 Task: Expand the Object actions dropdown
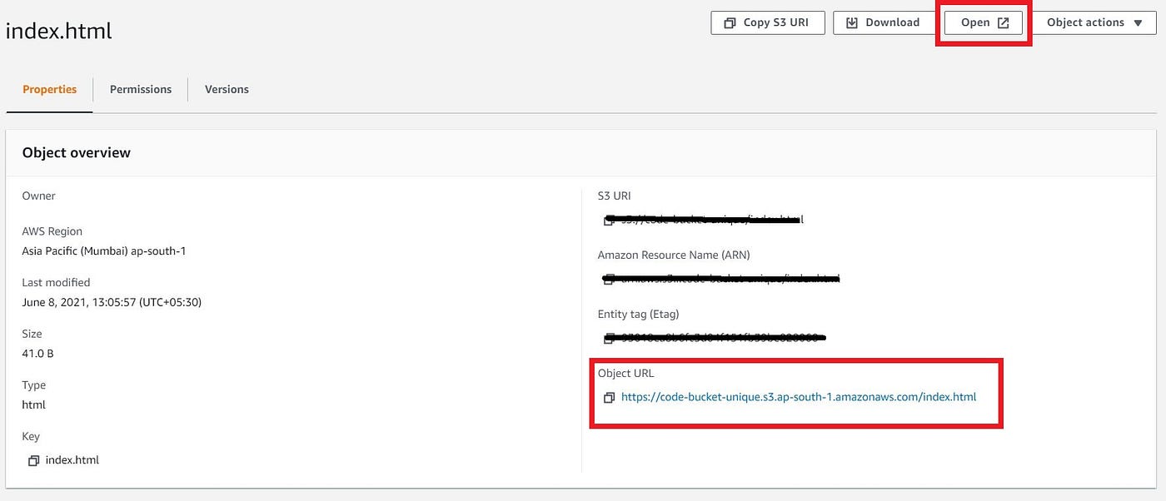click(1094, 22)
